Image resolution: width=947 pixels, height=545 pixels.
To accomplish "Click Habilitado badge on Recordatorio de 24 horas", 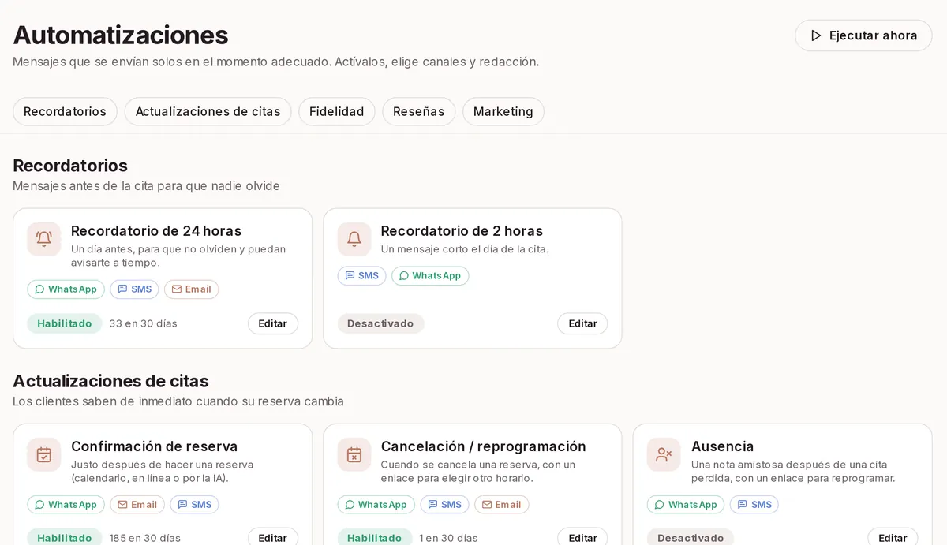I will (x=65, y=323).
